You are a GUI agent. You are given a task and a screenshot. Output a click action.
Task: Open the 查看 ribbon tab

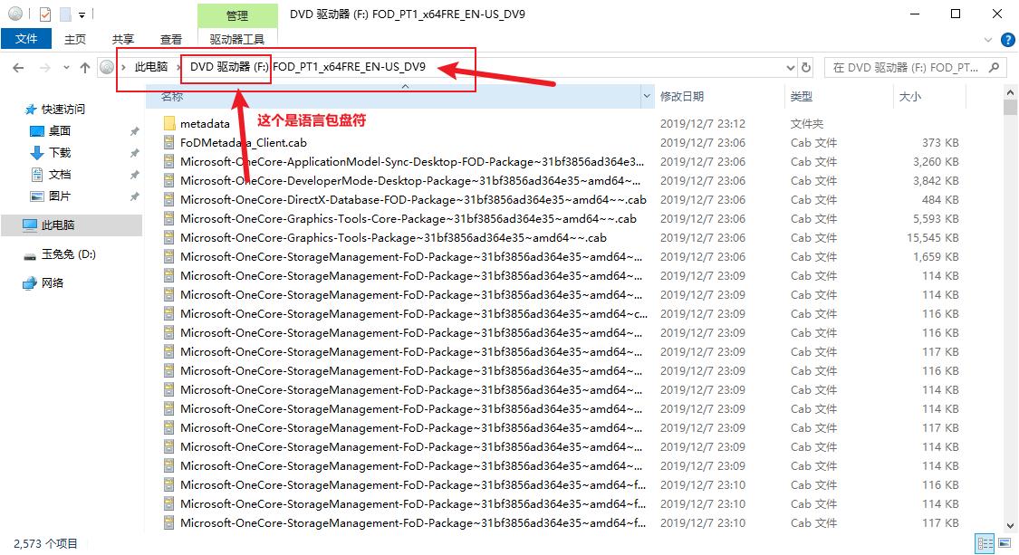coord(170,39)
